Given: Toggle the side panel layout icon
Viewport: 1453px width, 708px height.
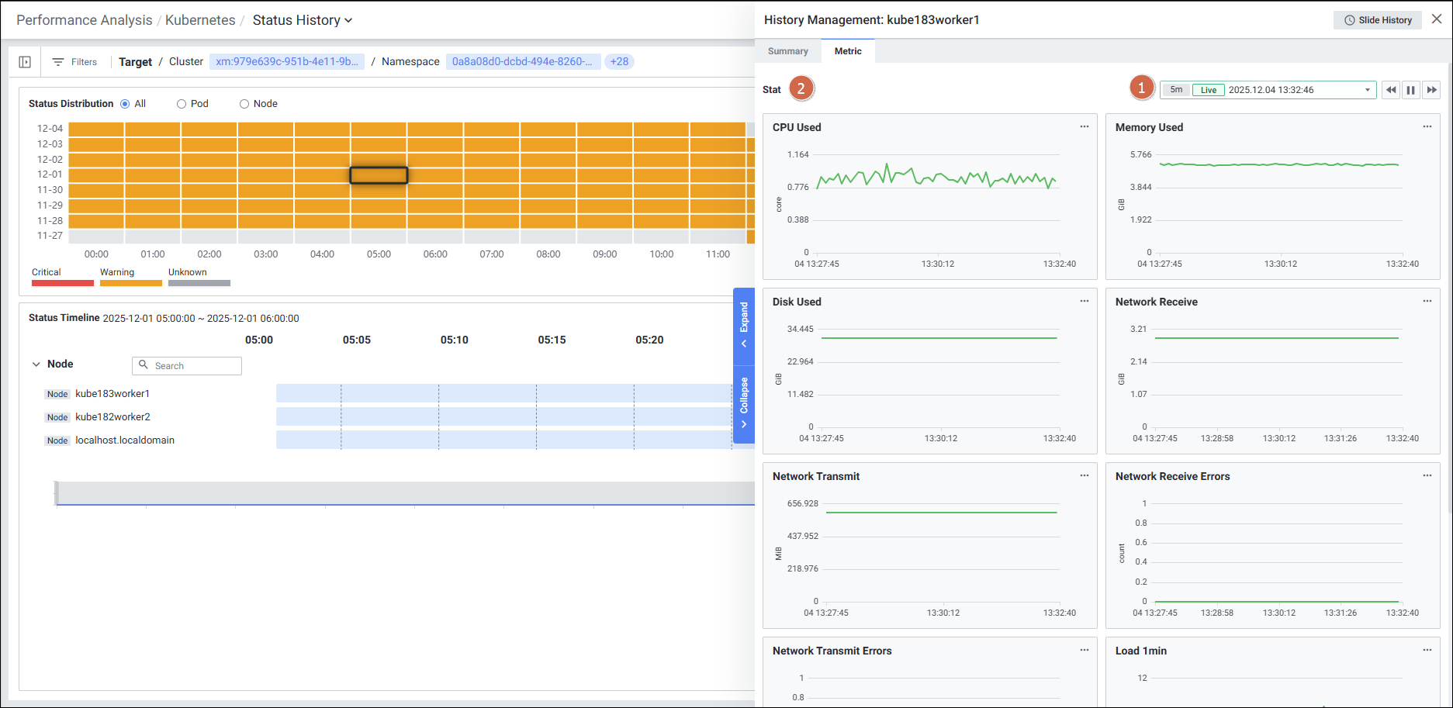Looking at the screenshot, I should pyautogui.click(x=25, y=62).
